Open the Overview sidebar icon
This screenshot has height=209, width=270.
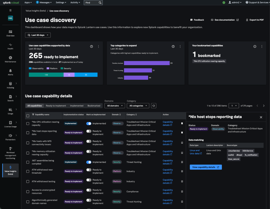11,33
